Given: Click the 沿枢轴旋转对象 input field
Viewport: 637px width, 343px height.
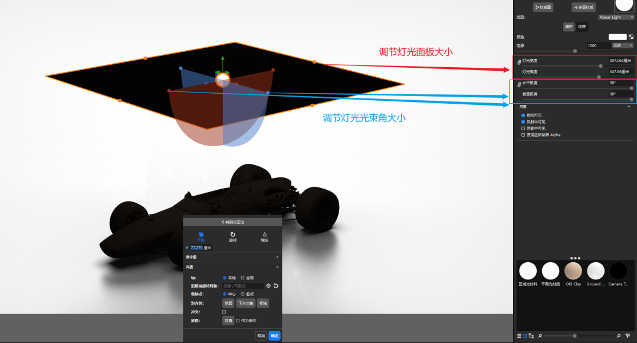Looking at the screenshot, I should coord(244,286).
